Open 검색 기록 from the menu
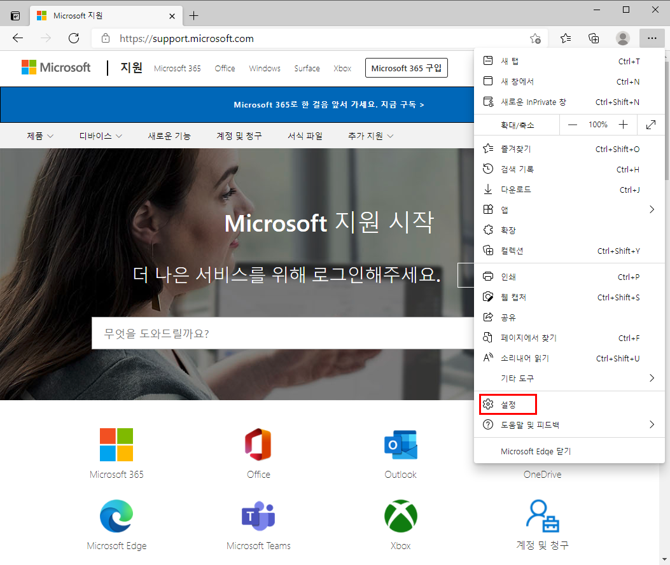This screenshot has width=670, height=565. click(x=569, y=169)
